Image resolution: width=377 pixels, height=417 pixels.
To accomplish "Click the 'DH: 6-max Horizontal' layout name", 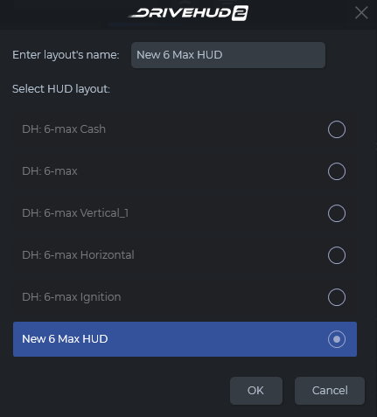I will tap(78, 255).
